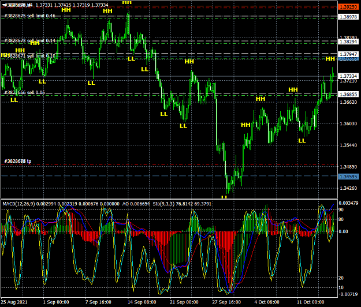Click the '4 Oct 08:00' time axis label

tap(267, 302)
